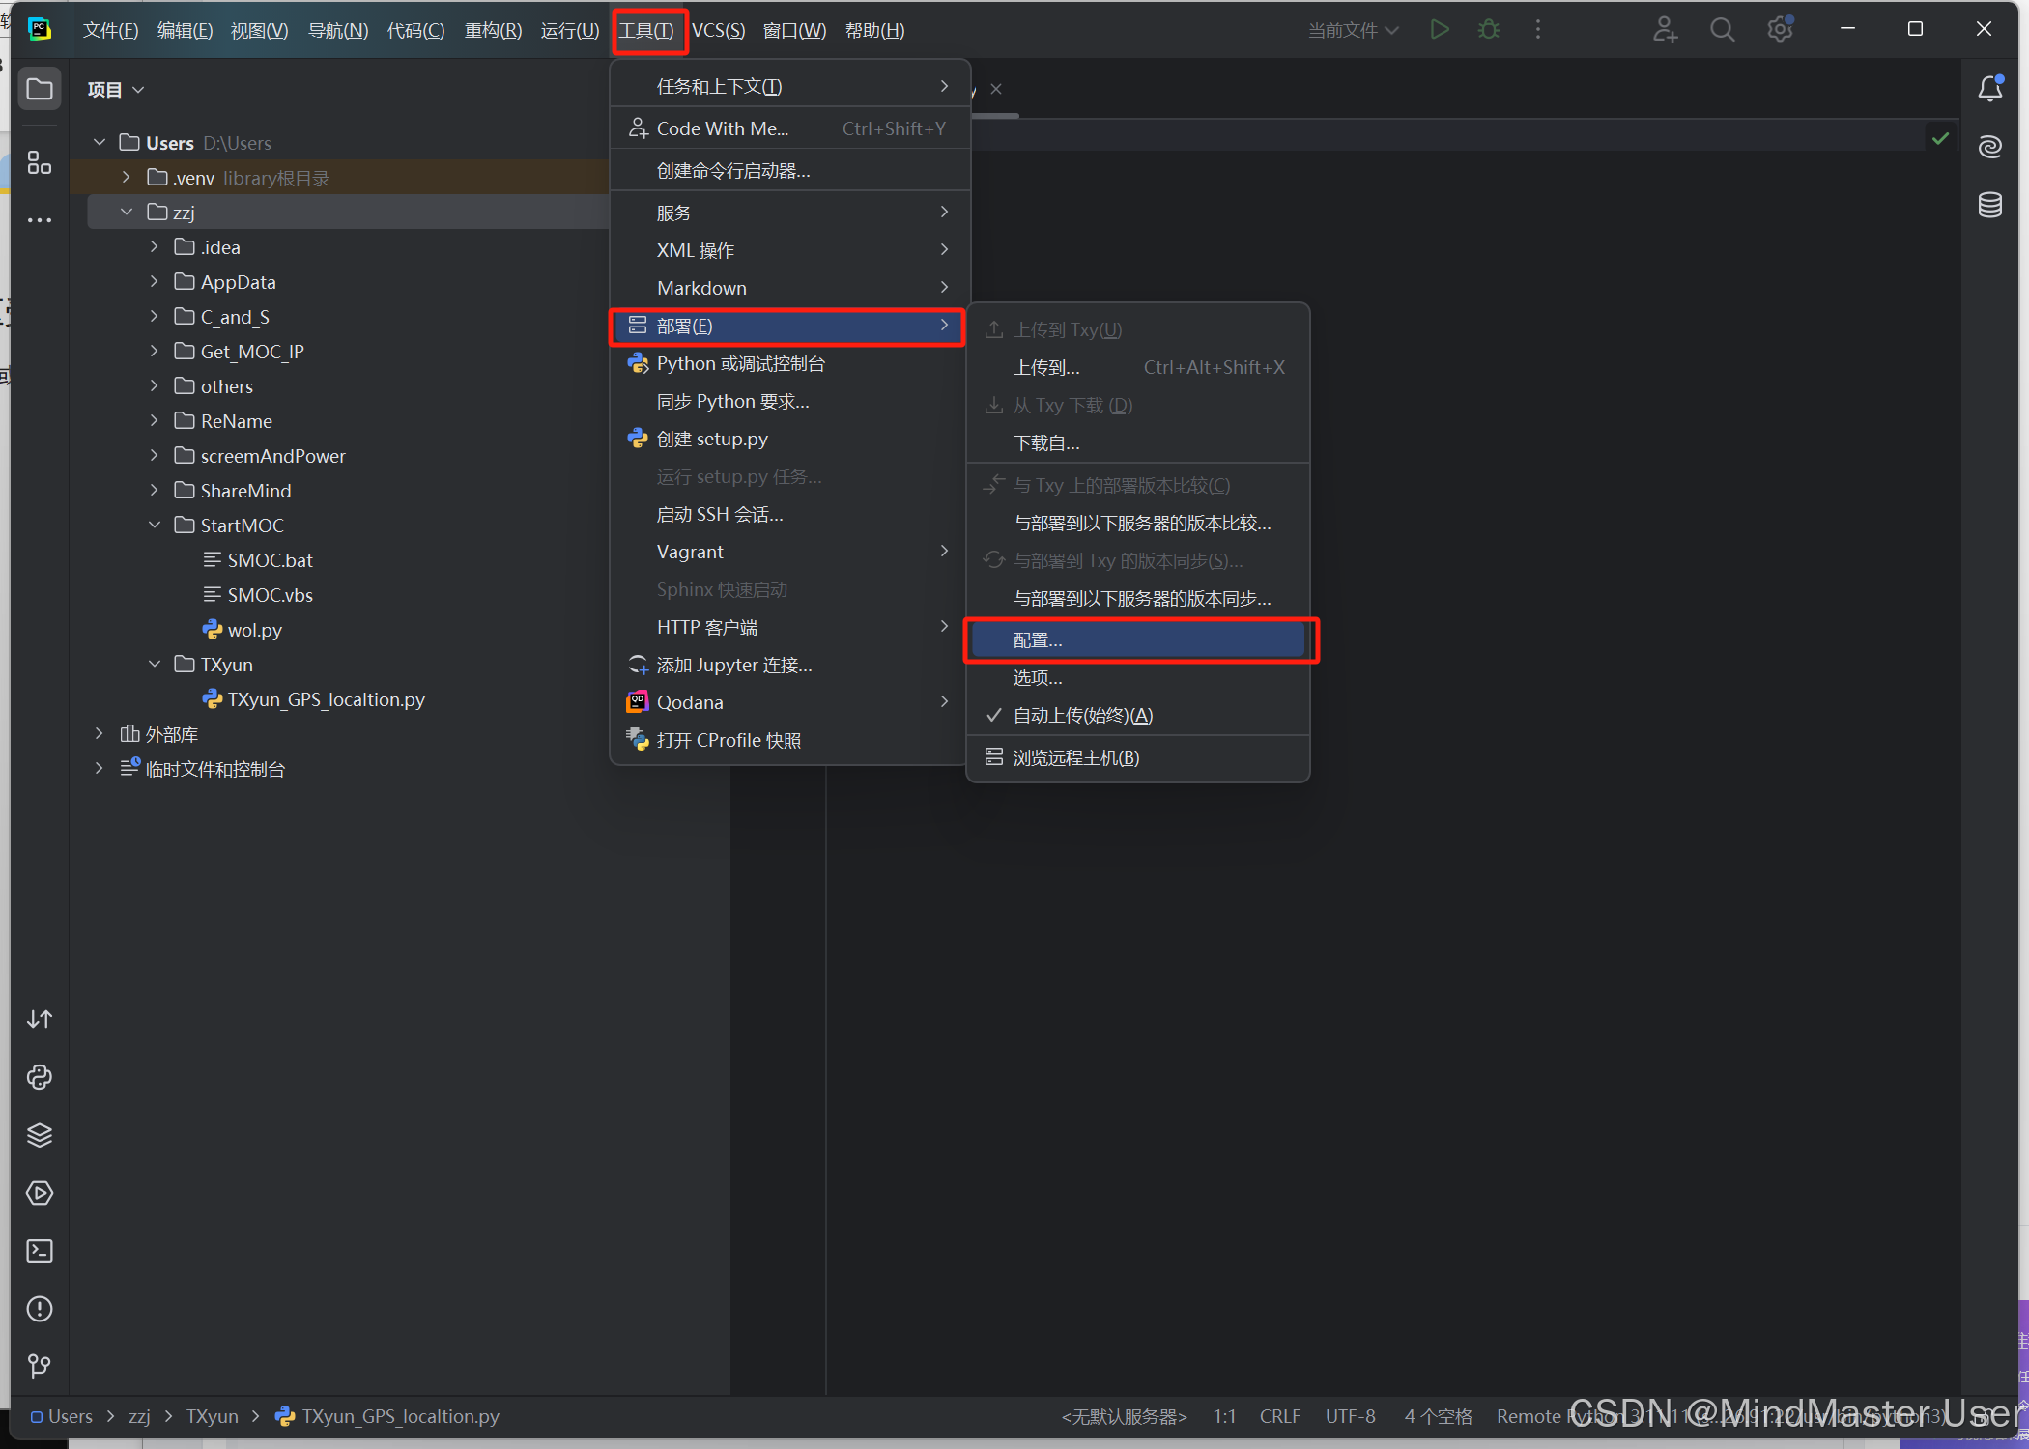This screenshot has height=1449, width=2029.
Task: Open the Database tool window icon
Action: click(1989, 205)
